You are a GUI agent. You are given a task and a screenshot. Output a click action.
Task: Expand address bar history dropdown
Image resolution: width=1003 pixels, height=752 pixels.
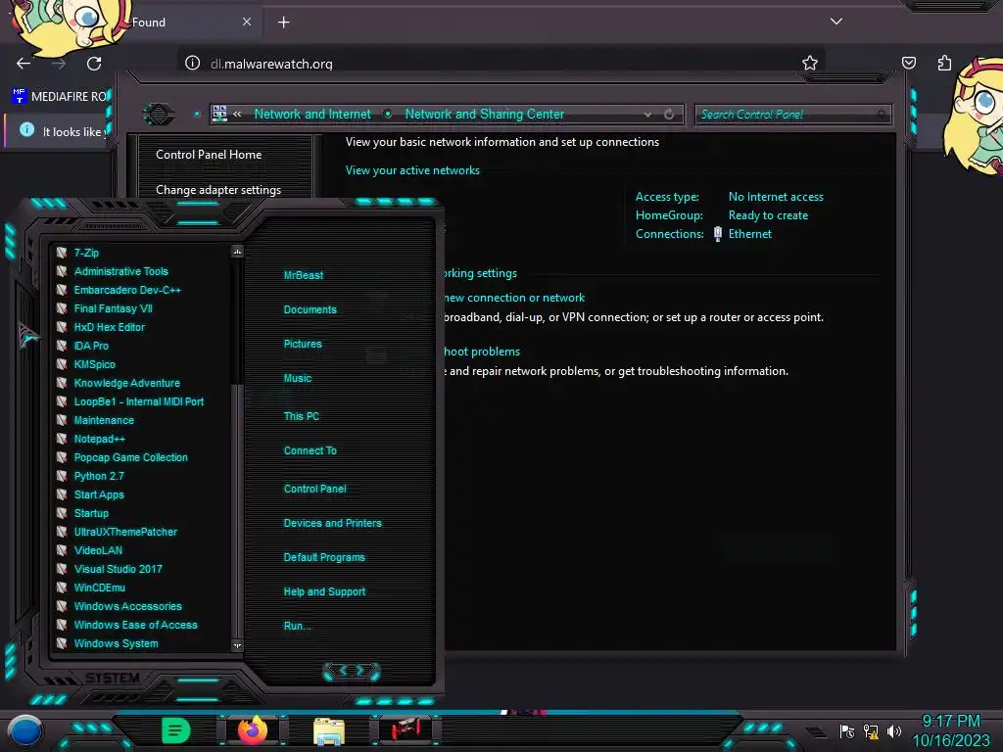coord(648,115)
